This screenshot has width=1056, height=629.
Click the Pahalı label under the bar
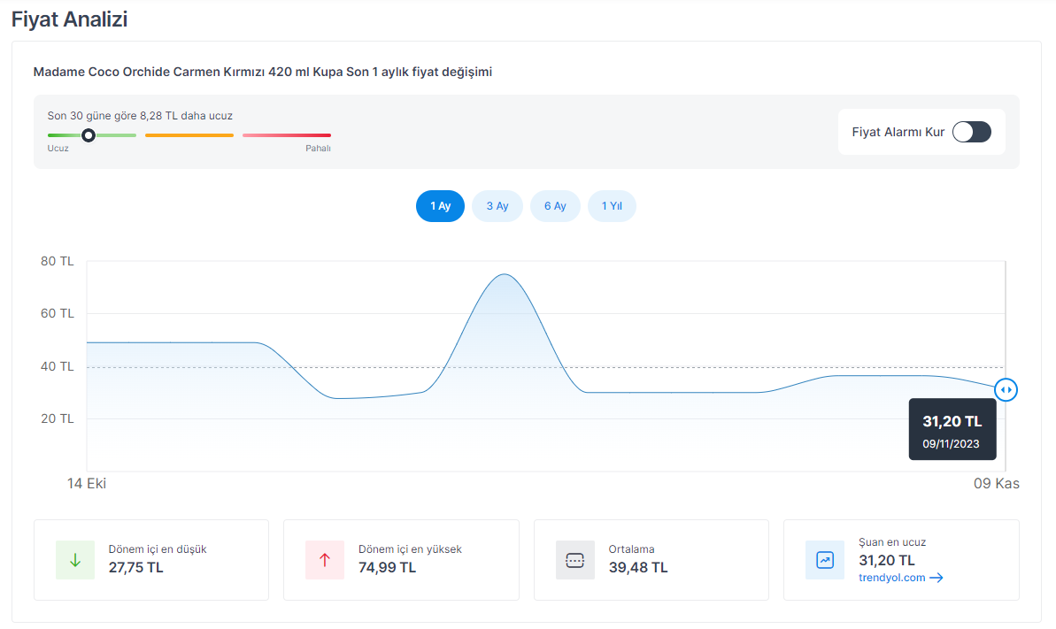(x=318, y=148)
